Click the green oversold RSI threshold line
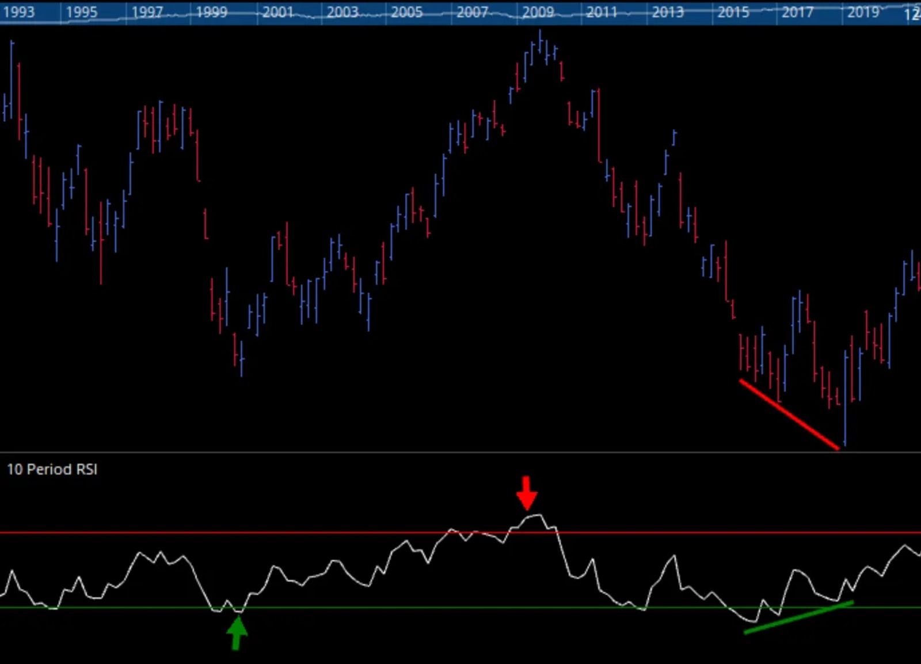The image size is (921, 664). [461, 608]
